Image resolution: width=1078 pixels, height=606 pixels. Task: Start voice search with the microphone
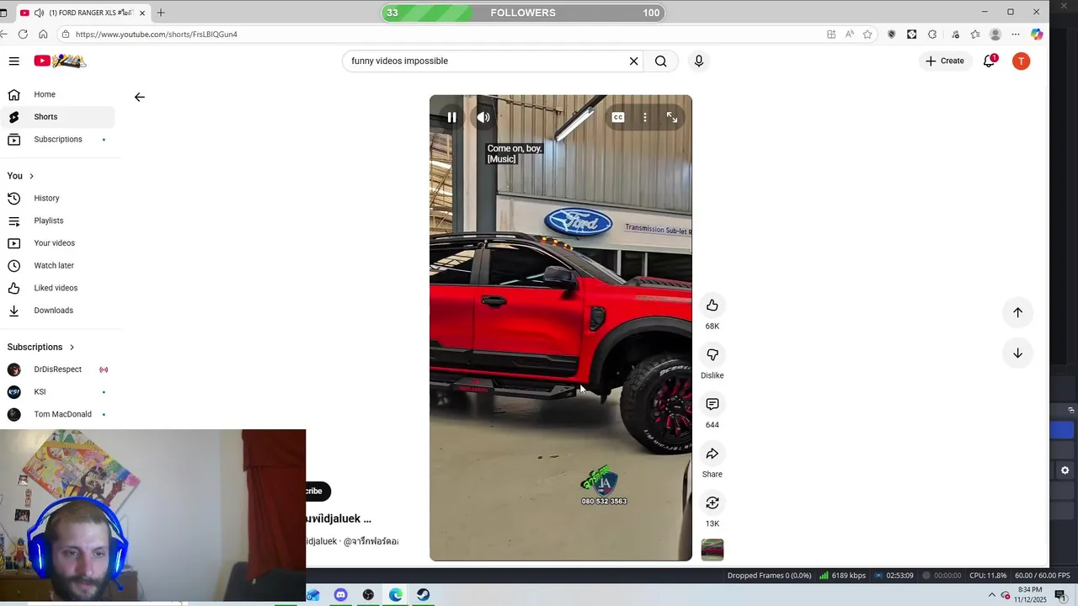click(x=698, y=61)
